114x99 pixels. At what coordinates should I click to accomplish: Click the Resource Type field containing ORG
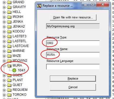(73, 43)
